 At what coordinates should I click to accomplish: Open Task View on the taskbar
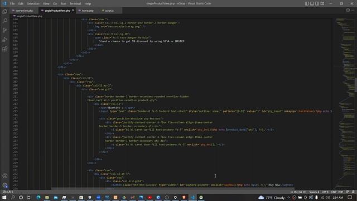(x=30, y=197)
